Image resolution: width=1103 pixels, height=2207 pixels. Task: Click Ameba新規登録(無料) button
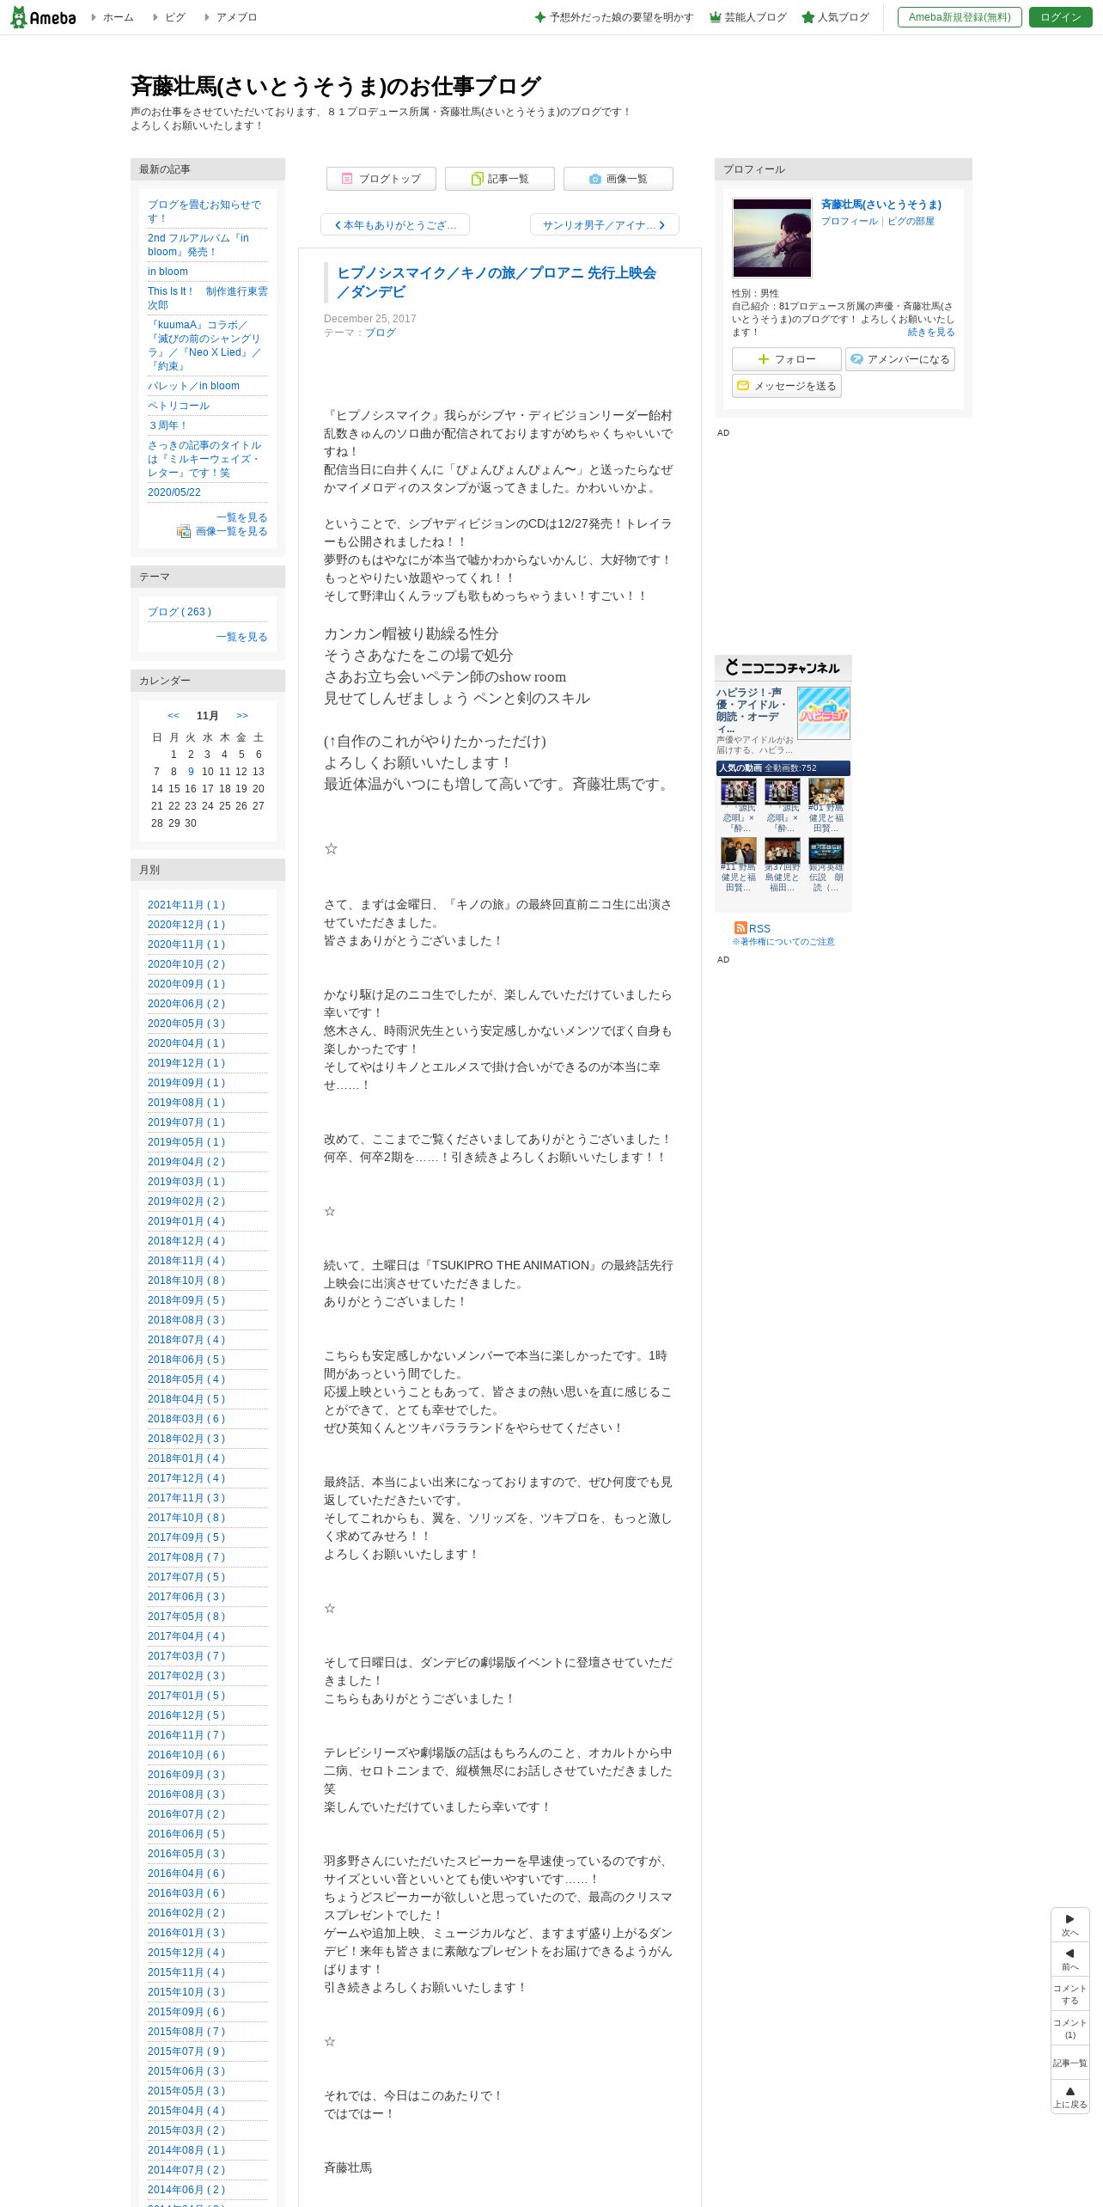[960, 17]
